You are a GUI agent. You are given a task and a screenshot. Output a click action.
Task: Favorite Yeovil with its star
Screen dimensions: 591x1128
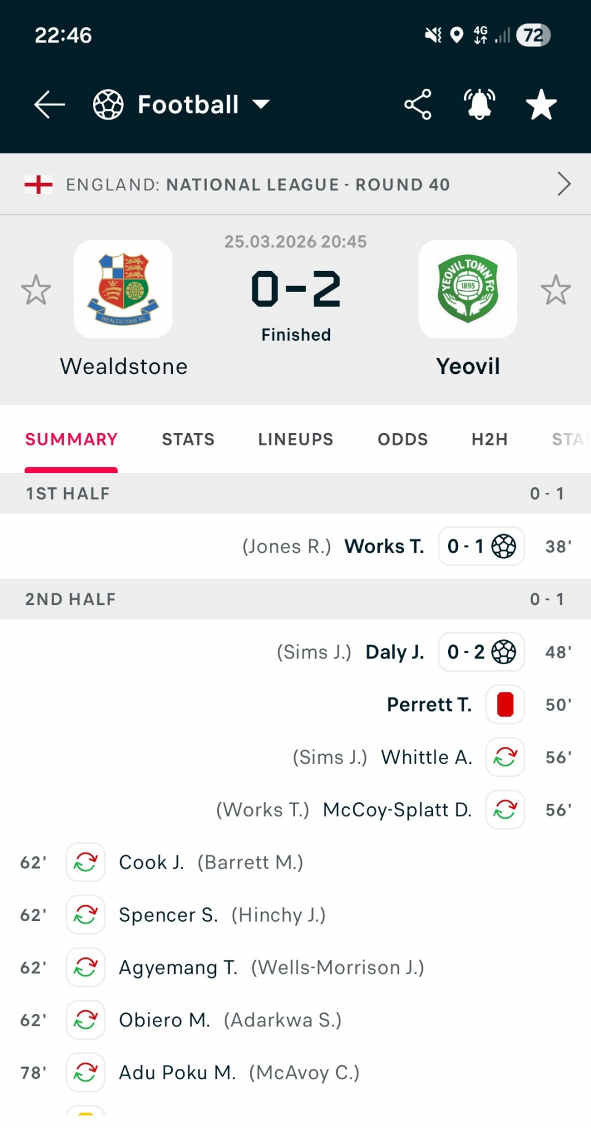click(555, 290)
